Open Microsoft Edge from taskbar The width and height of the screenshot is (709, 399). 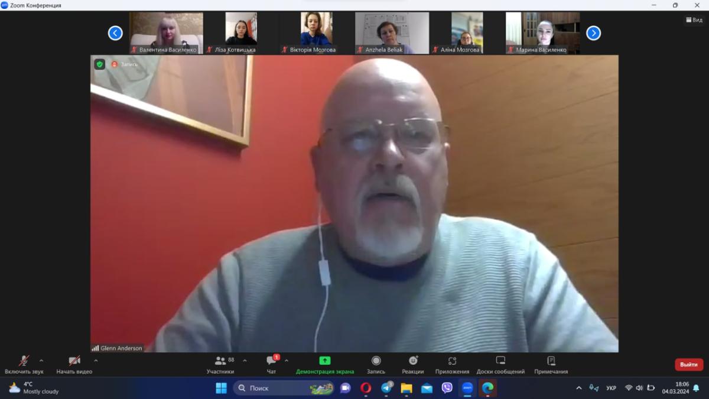click(x=487, y=388)
